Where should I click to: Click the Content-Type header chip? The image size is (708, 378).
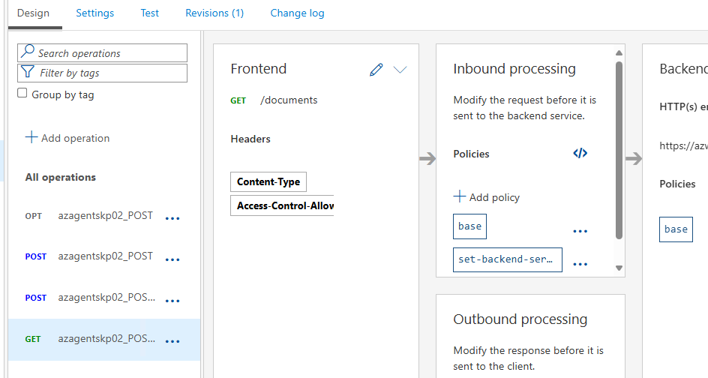(268, 181)
